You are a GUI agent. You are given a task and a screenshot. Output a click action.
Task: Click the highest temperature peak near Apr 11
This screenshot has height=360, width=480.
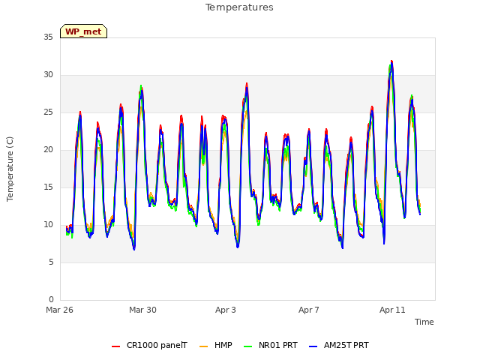pyautogui.click(x=391, y=61)
